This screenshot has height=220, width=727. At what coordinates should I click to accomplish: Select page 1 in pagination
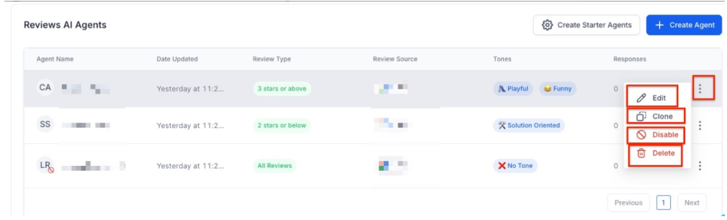point(663,202)
